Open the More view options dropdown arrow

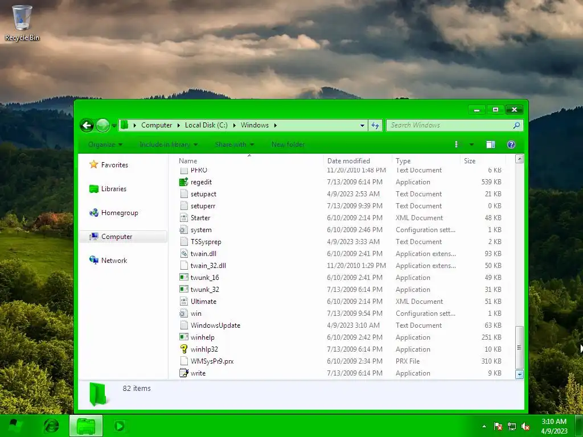pyautogui.click(x=471, y=145)
